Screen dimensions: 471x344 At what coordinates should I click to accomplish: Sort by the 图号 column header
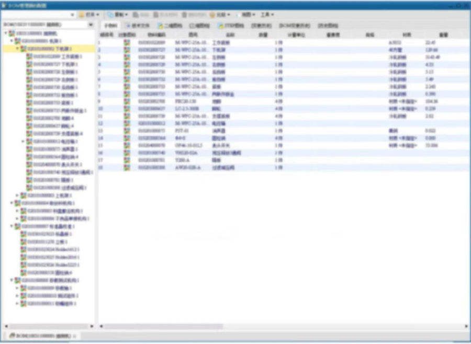pos(193,35)
